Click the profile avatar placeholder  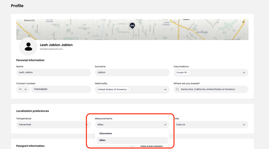click(28, 47)
